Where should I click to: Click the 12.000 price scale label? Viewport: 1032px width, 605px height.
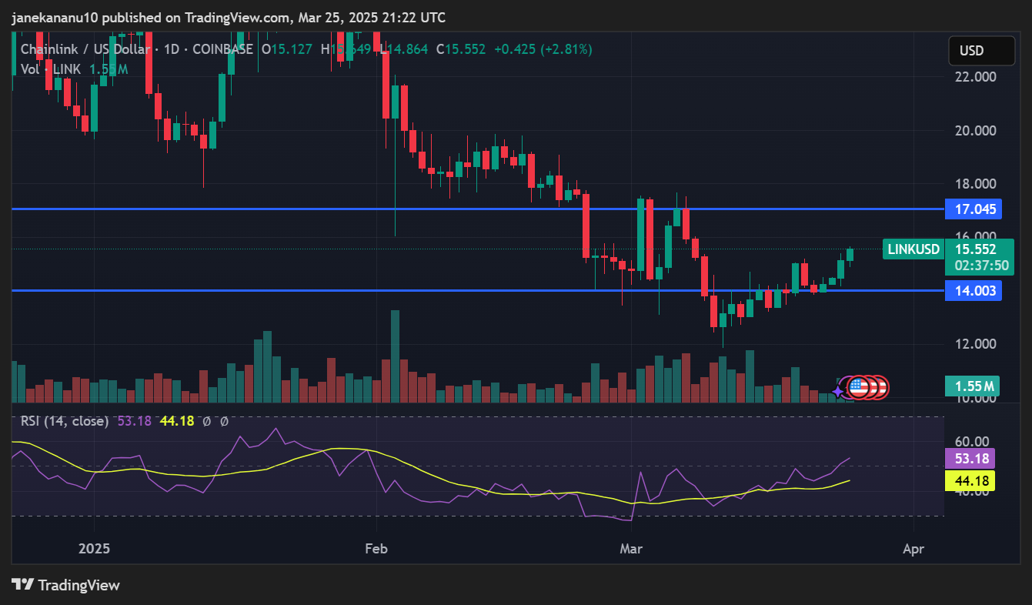[x=976, y=344]
